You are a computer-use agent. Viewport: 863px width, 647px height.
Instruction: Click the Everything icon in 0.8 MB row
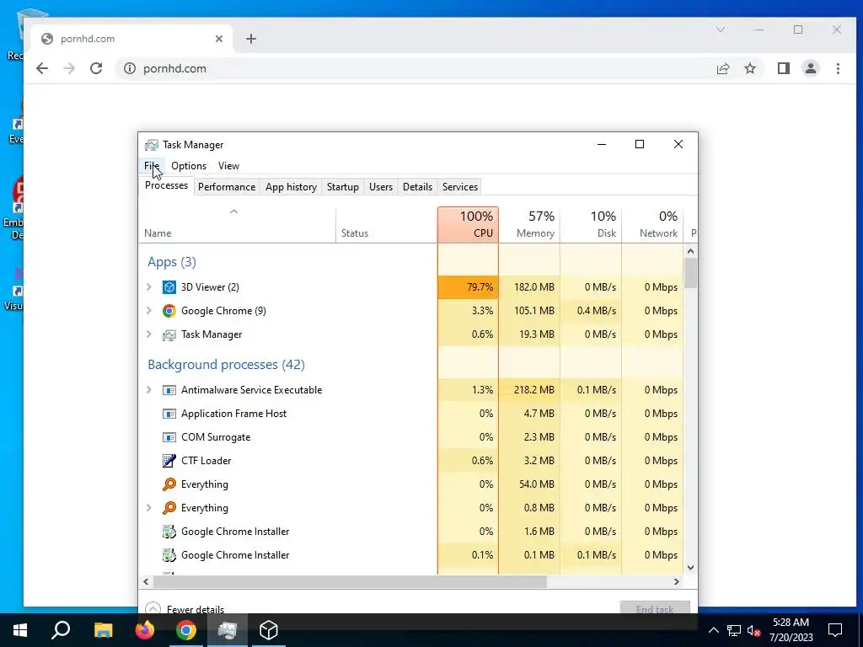[x=169, y=508]
